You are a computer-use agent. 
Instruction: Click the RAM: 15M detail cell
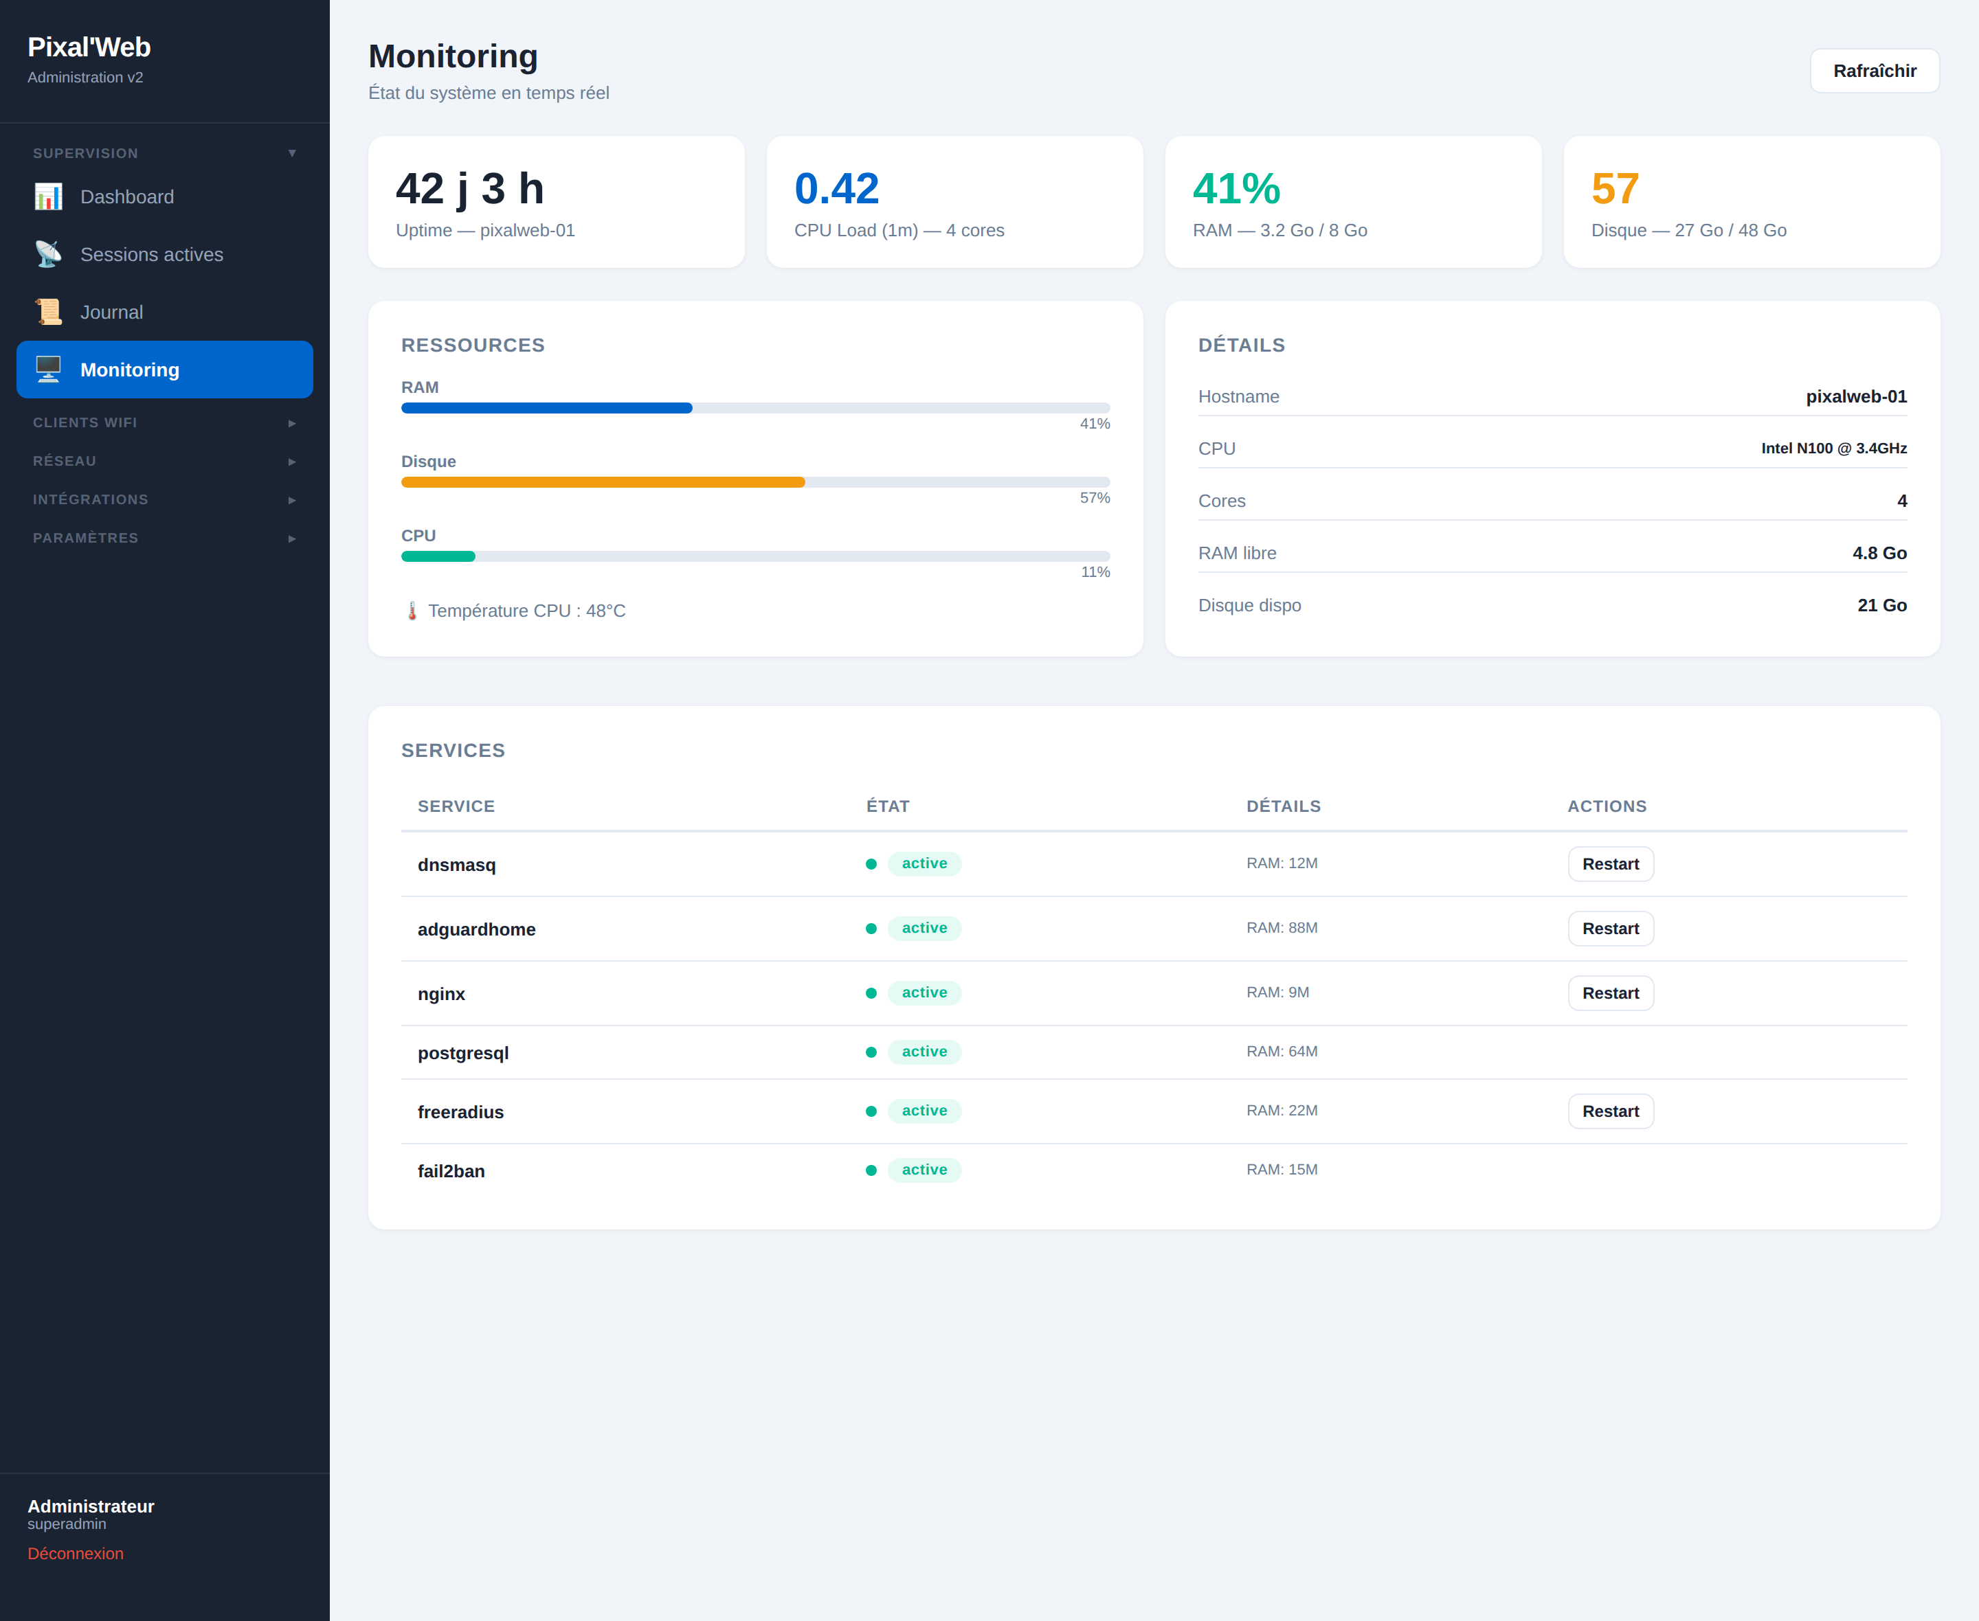[x=1282, y=1170]
